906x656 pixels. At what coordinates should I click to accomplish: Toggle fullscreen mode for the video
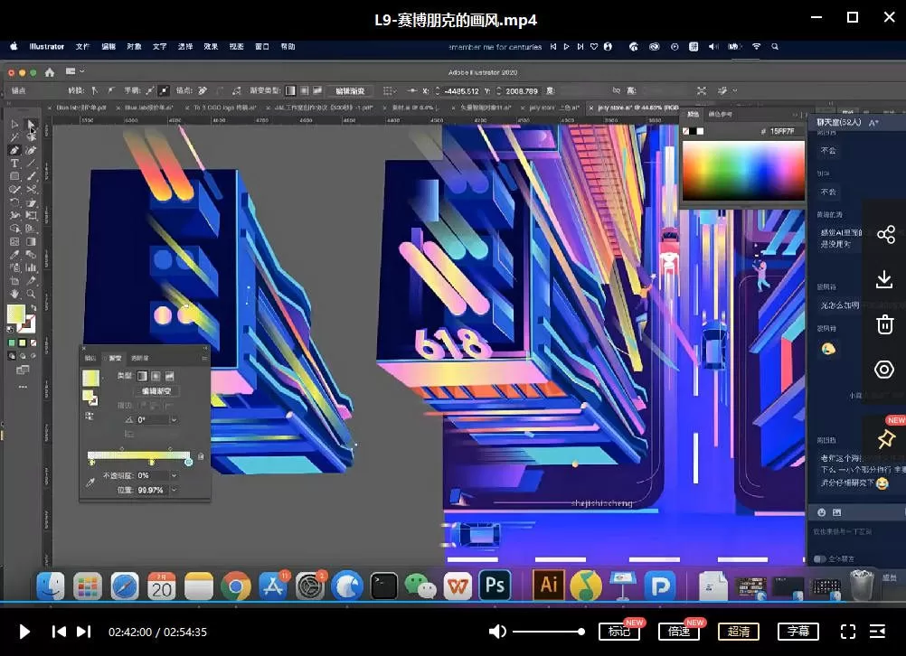pos(847,632)
